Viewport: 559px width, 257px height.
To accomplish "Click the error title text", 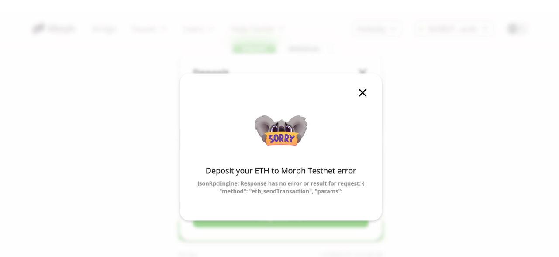I will pyautogui.click(x=281, y=171).
